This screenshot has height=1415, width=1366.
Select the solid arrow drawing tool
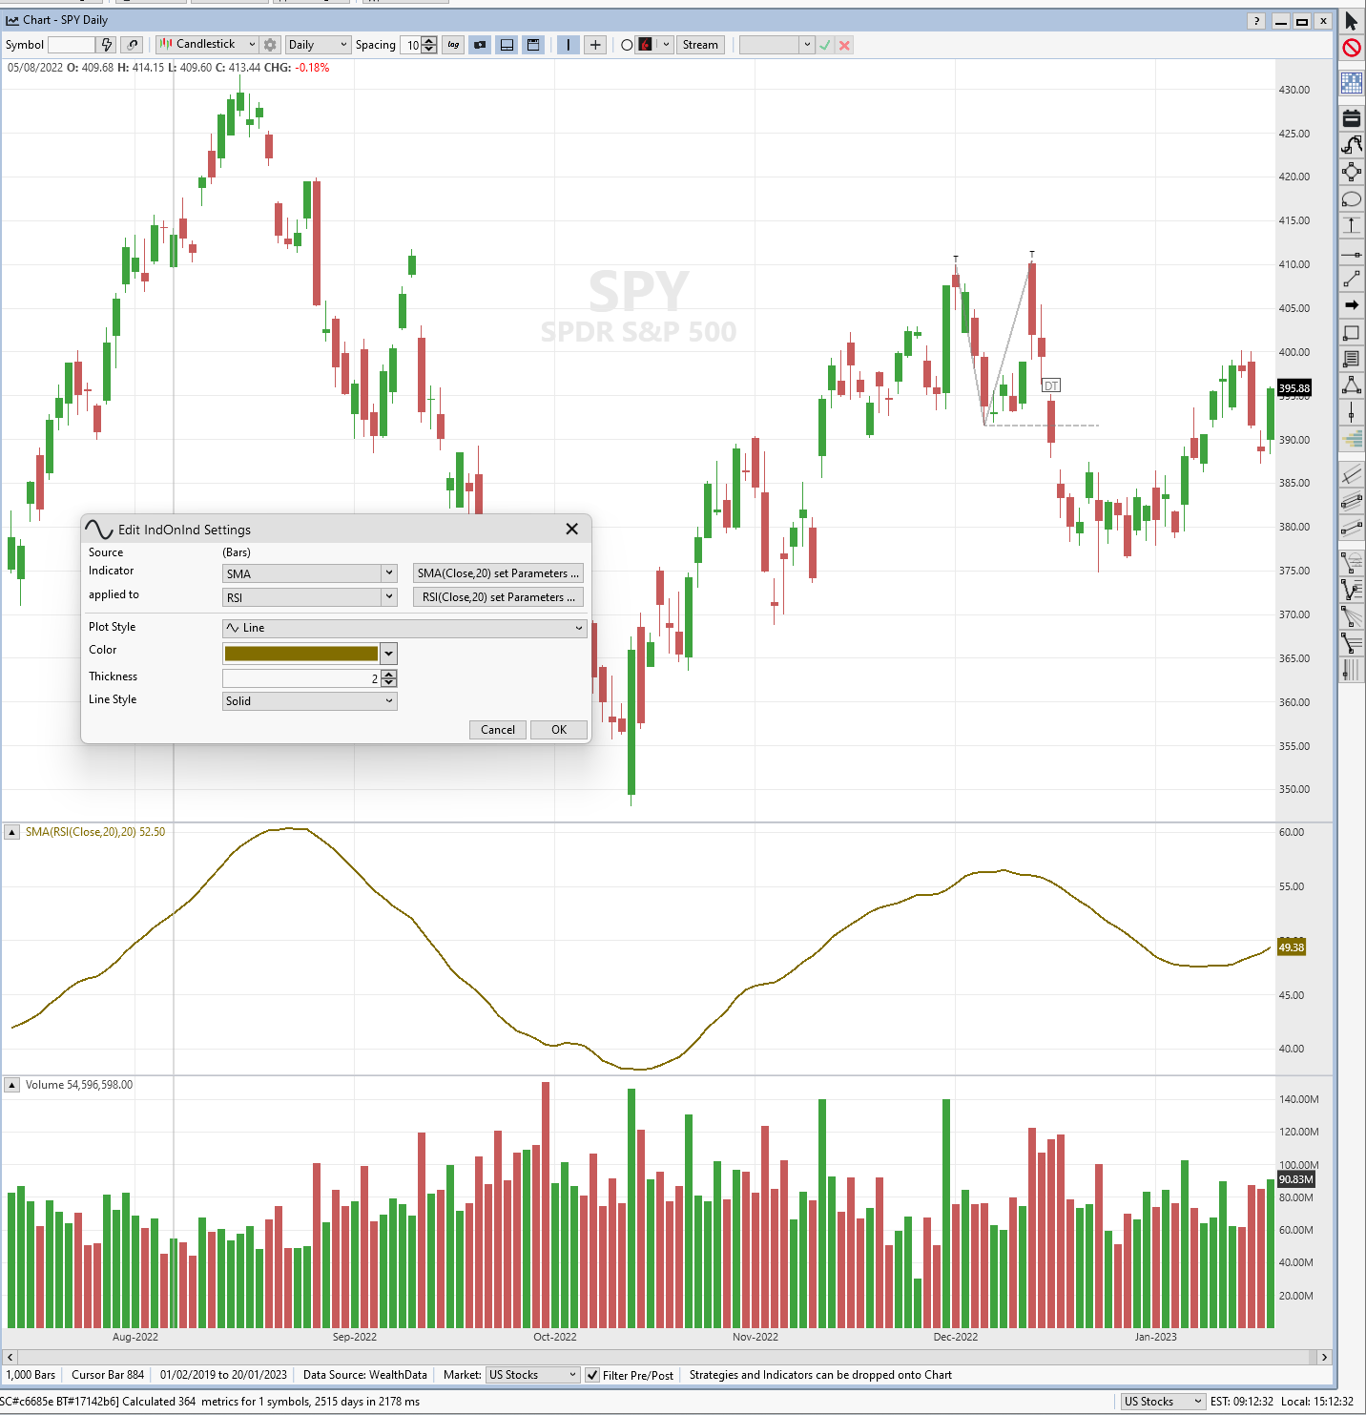1351,305
